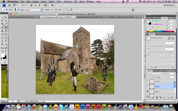Viewport: 178px width, 111px height.
Task: Select the Eyedropper tool
Action: (x=6, y=24)
